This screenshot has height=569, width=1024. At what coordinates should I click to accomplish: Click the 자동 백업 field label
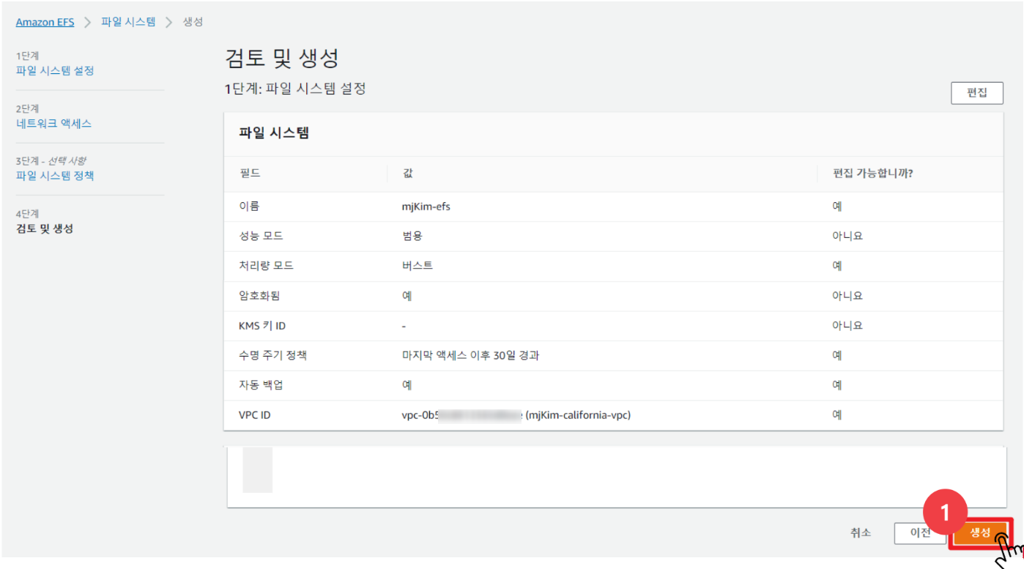tap(261, 385)
